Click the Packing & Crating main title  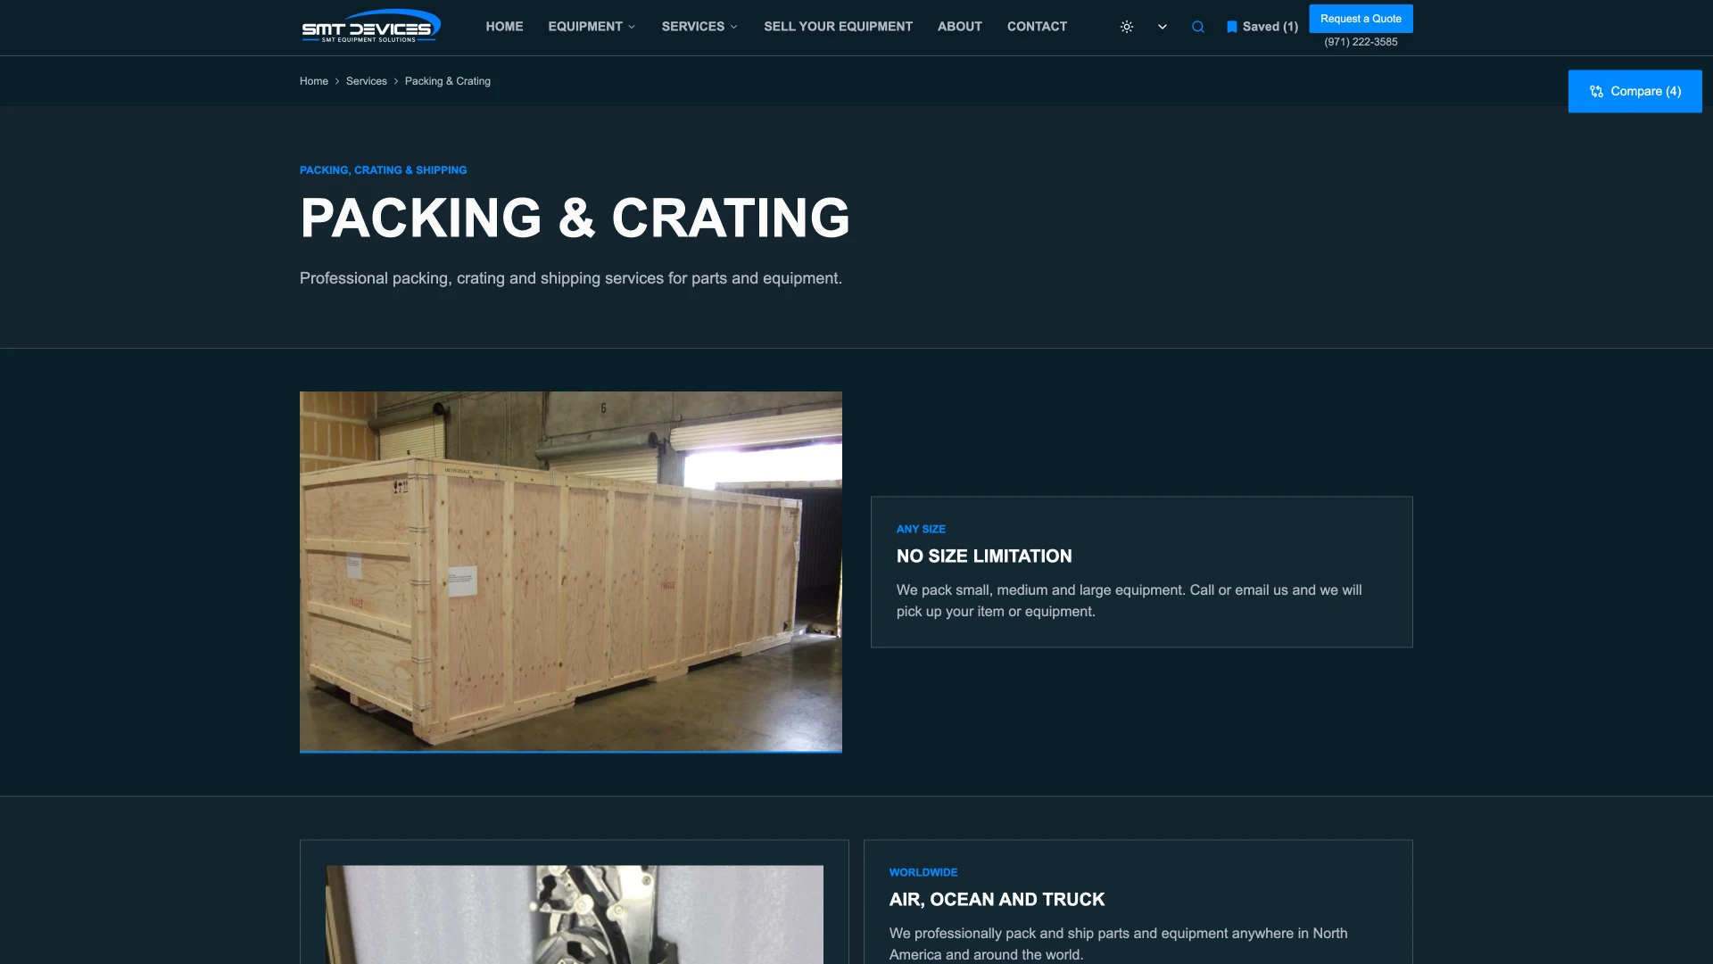coord(575,218)
